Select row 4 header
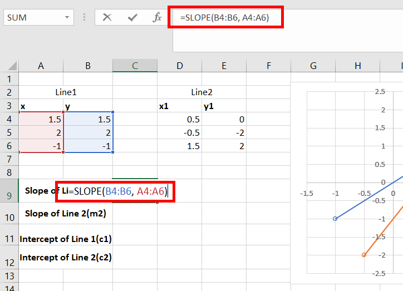The height and width of the screenshot is (291, 403). [9, 119]
